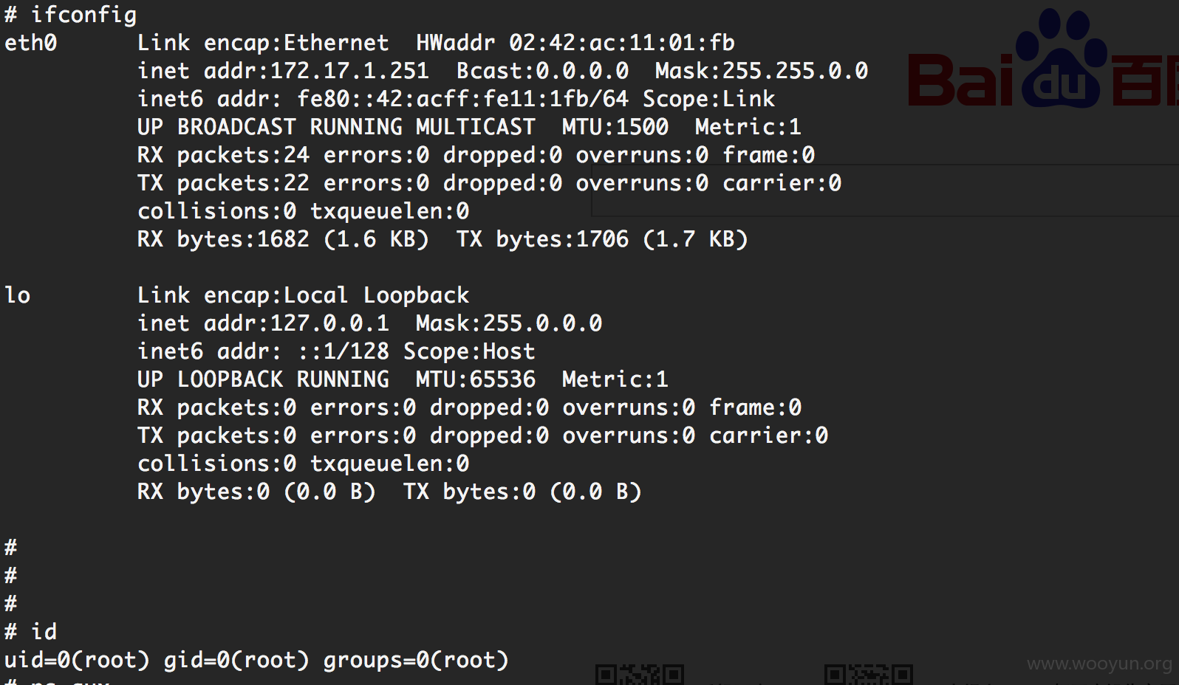Click the right QR code at bottom
The image size is (1179, 685).
869,674
